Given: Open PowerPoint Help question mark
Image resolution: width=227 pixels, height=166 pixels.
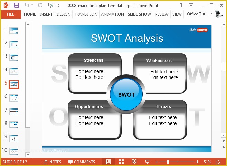Looking at the screenshot, I should 181,6.
